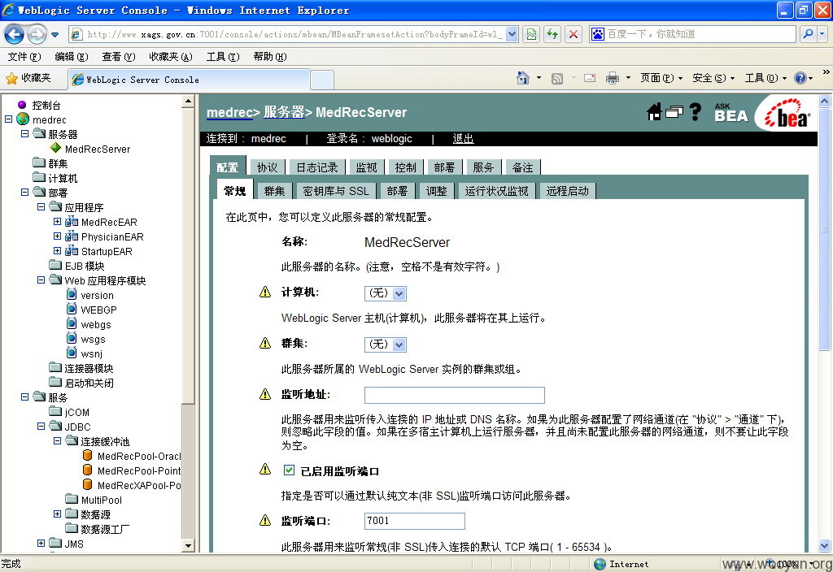Image resolution: width=833 pixels, height=572 pixels.
Task: Expand the MedRecEAR node
Action: click(58, 221)
